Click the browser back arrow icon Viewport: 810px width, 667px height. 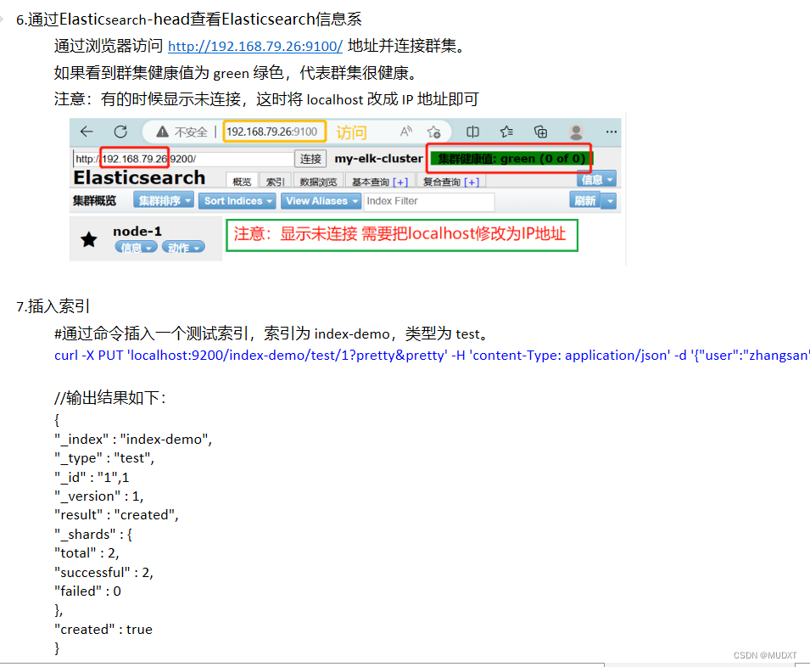[x=87, y=132]
